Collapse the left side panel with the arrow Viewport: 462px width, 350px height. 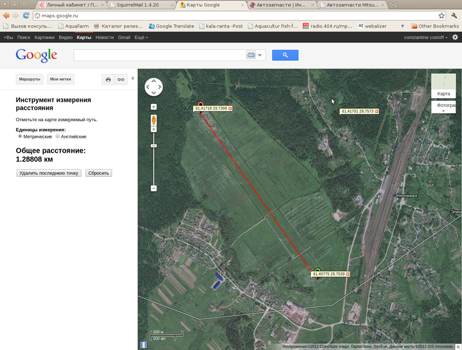point(132,79)
